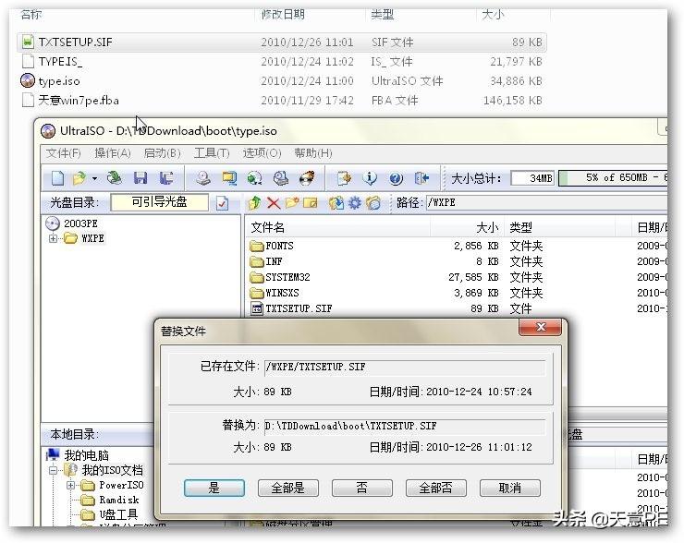684x543 pixels.
Task: Open the 操作(A) menu
Action: pyautogui.click(x=113, y=153)
